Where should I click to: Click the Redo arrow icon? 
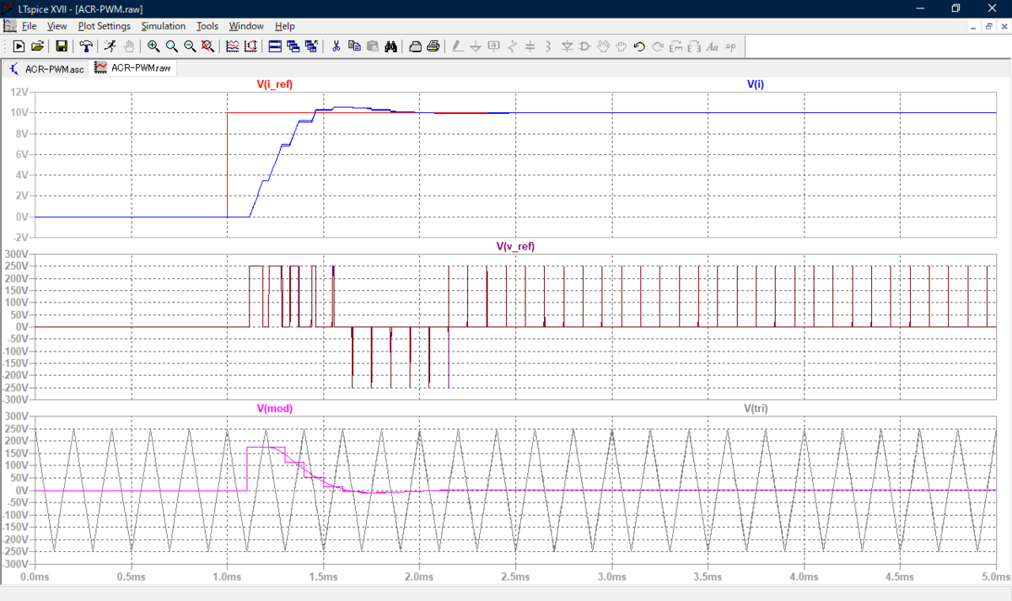pos(658,46)
